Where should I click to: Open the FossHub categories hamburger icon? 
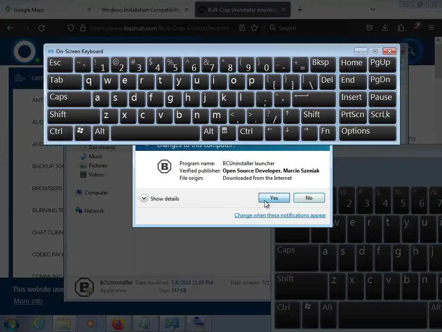[20, 78]
